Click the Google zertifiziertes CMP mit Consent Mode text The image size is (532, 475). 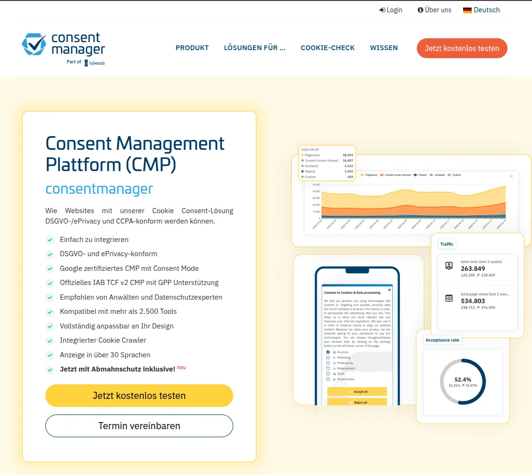pyautogui.click(x=129, y=268)
